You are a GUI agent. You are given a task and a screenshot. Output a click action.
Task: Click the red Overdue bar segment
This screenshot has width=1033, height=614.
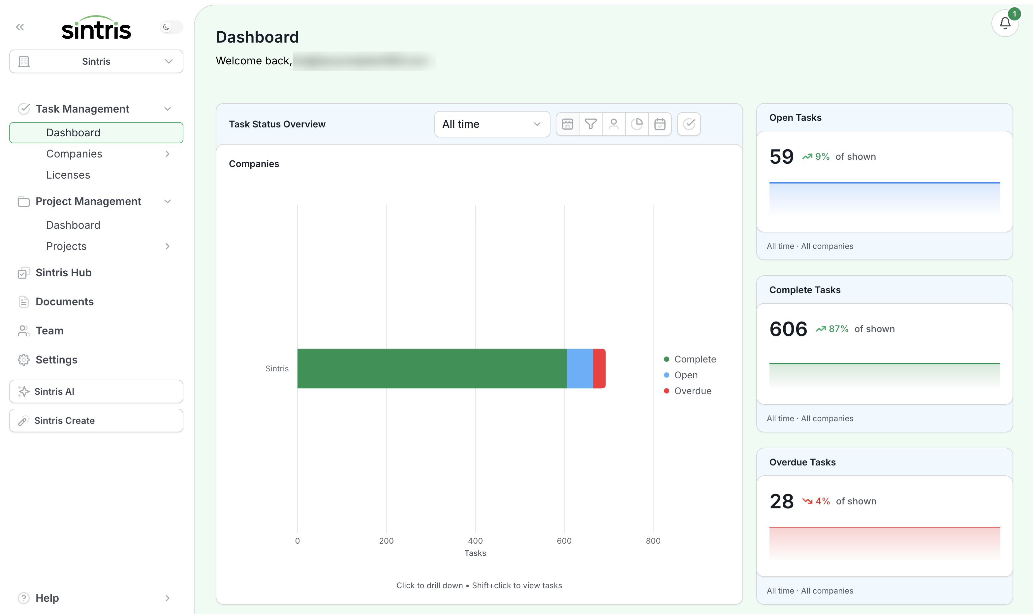(x=599, y=369)
